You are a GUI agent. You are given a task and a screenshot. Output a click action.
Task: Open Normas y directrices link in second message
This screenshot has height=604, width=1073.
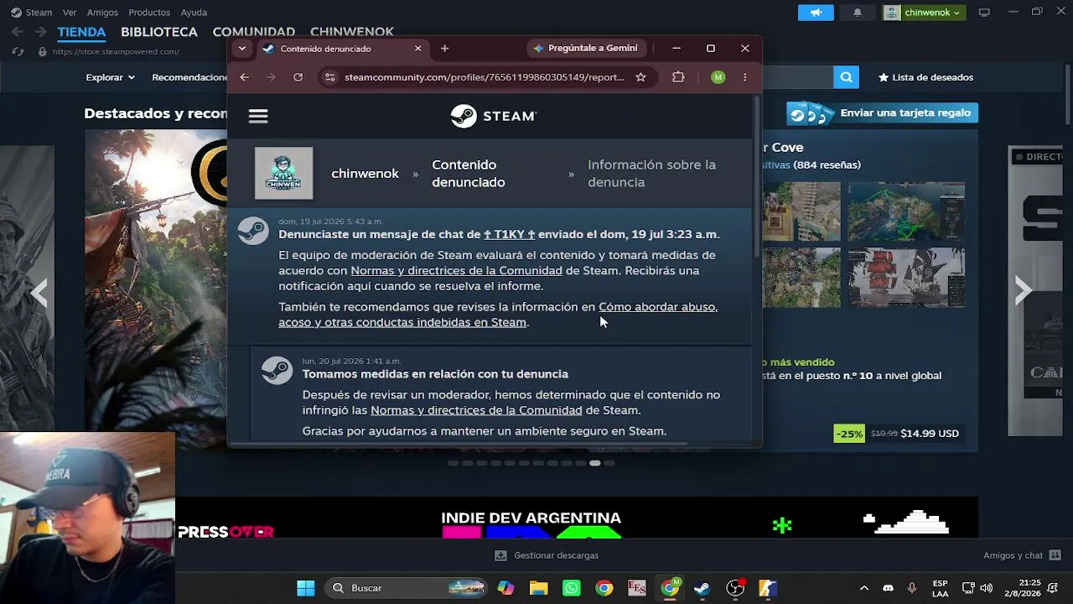pos(476,410)
